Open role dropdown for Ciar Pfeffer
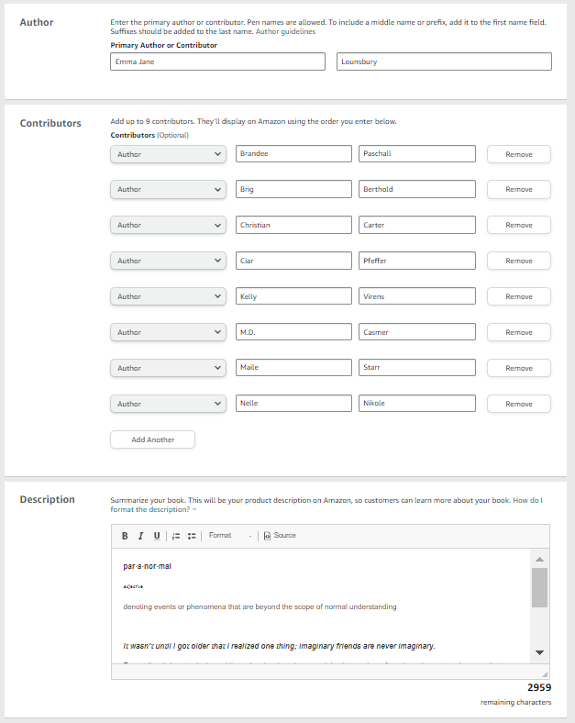This screenshot has height=723, width=575. 168,261
